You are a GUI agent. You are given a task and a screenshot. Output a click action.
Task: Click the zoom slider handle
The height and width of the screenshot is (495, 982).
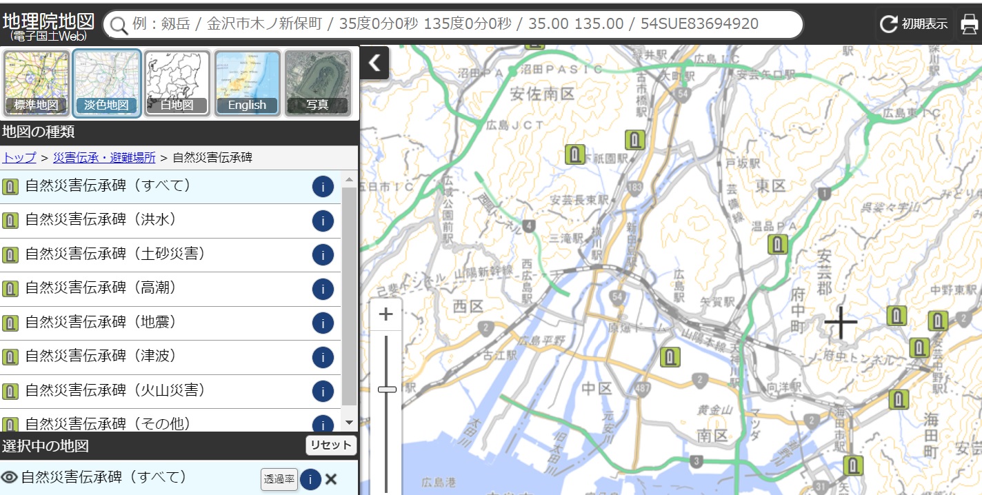point(387,390)
